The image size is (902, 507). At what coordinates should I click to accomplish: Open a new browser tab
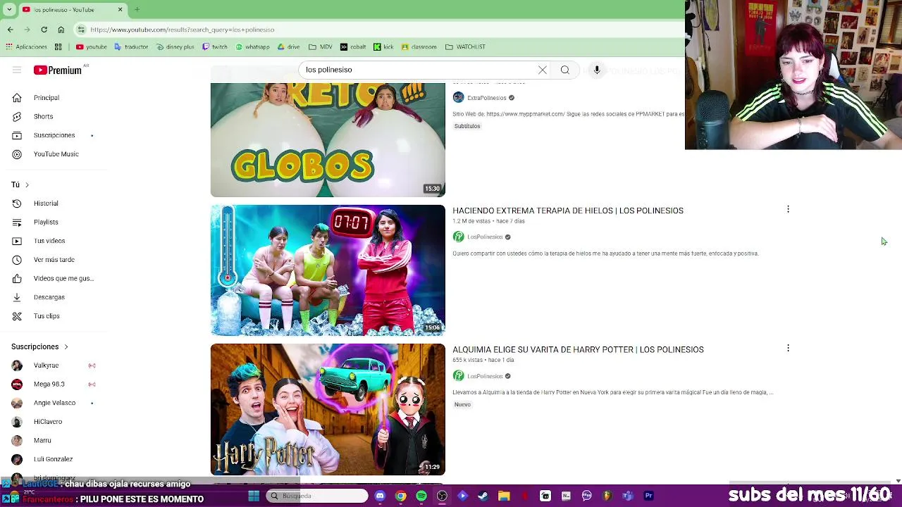(x=137, y=9)
